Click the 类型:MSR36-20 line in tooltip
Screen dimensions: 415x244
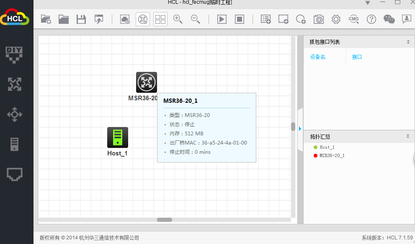(x=190, y=115)
